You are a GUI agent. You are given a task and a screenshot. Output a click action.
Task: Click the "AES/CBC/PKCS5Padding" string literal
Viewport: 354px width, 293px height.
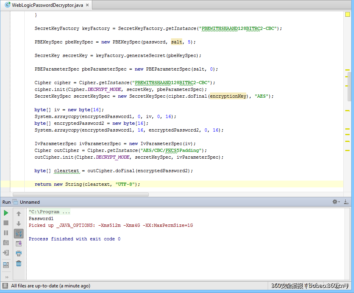tap(171, 150)
